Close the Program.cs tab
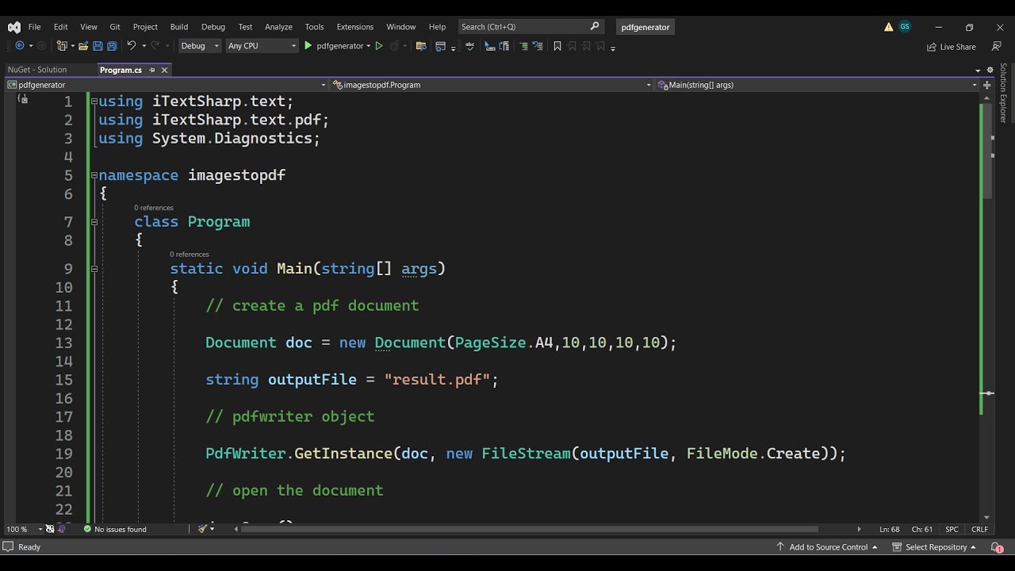This screenshot has height=571, width=1015. point(164,70)
